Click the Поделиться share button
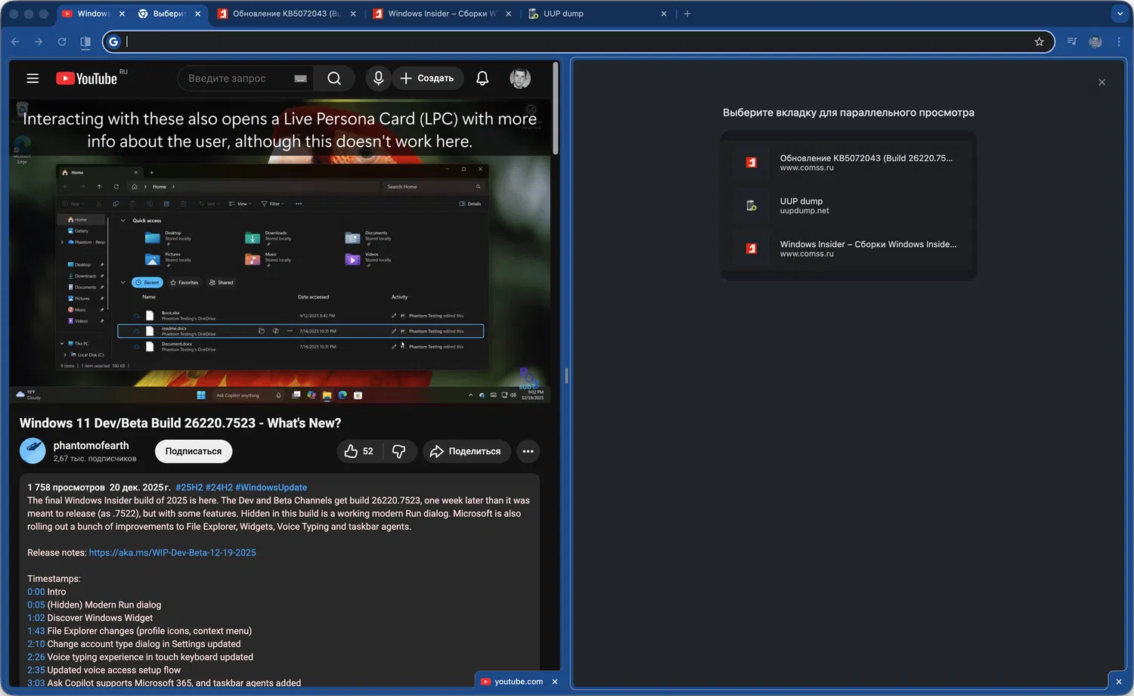This screenshot has height=696, width=1134. click(x=466, y=451)
